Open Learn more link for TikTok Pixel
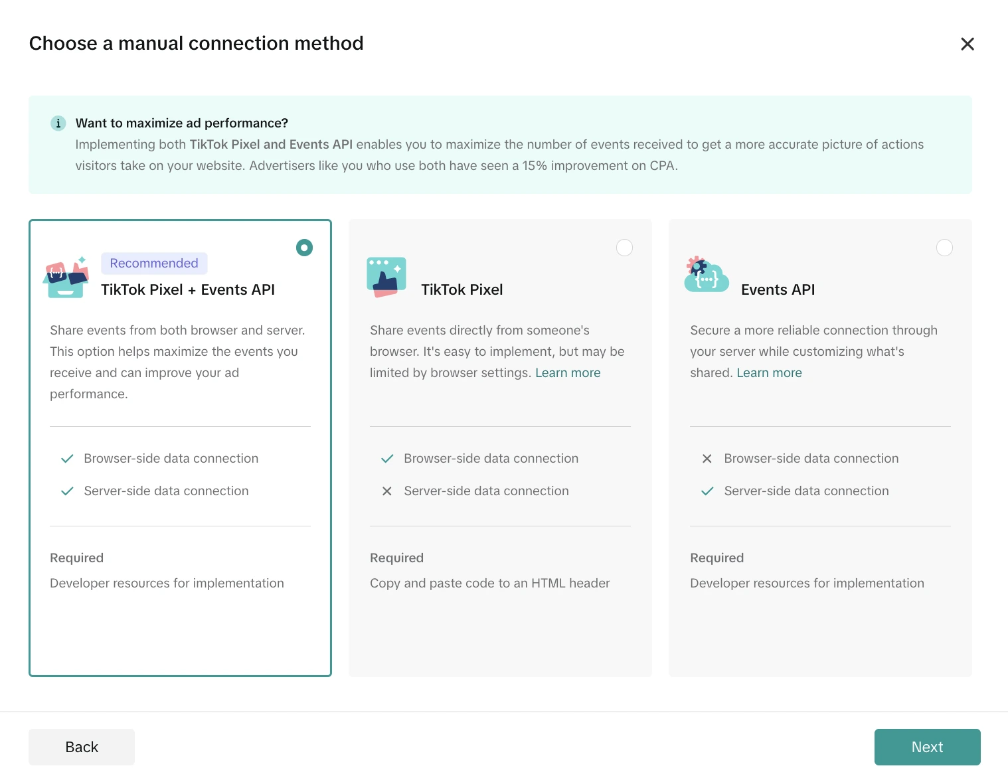The width and height of the screenshot is (1008, 778). [568, 372]
